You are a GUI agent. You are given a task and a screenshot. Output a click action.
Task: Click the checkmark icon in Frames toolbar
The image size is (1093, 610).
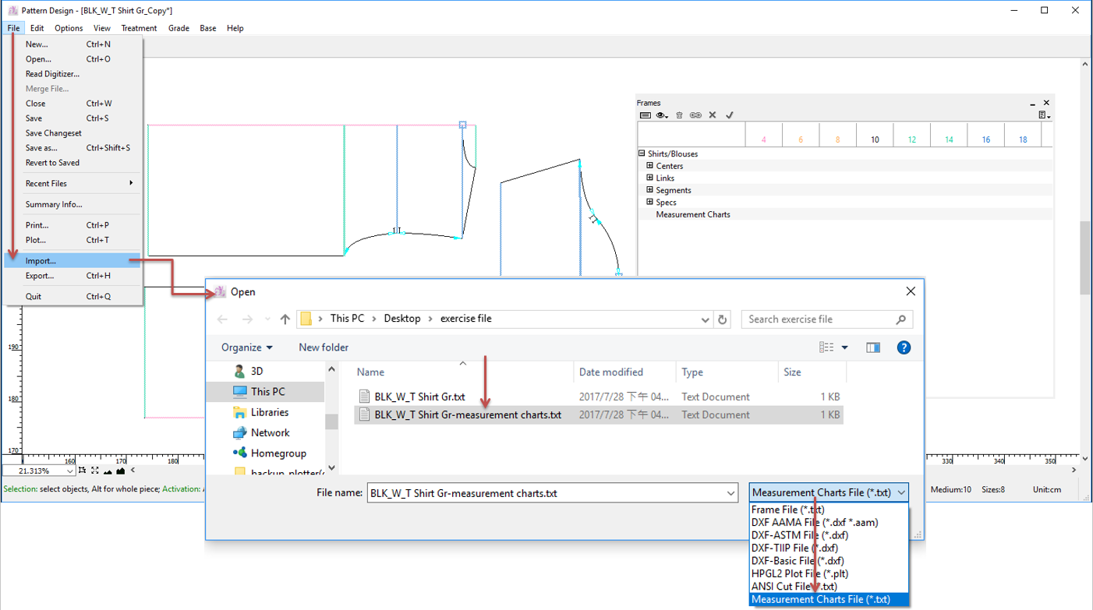click(x=730, y=115)
